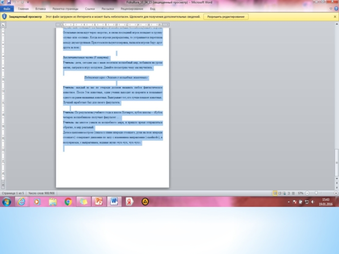Click the 57% zoom level button
Screen dimensions: 339x254
coord(300,193)
